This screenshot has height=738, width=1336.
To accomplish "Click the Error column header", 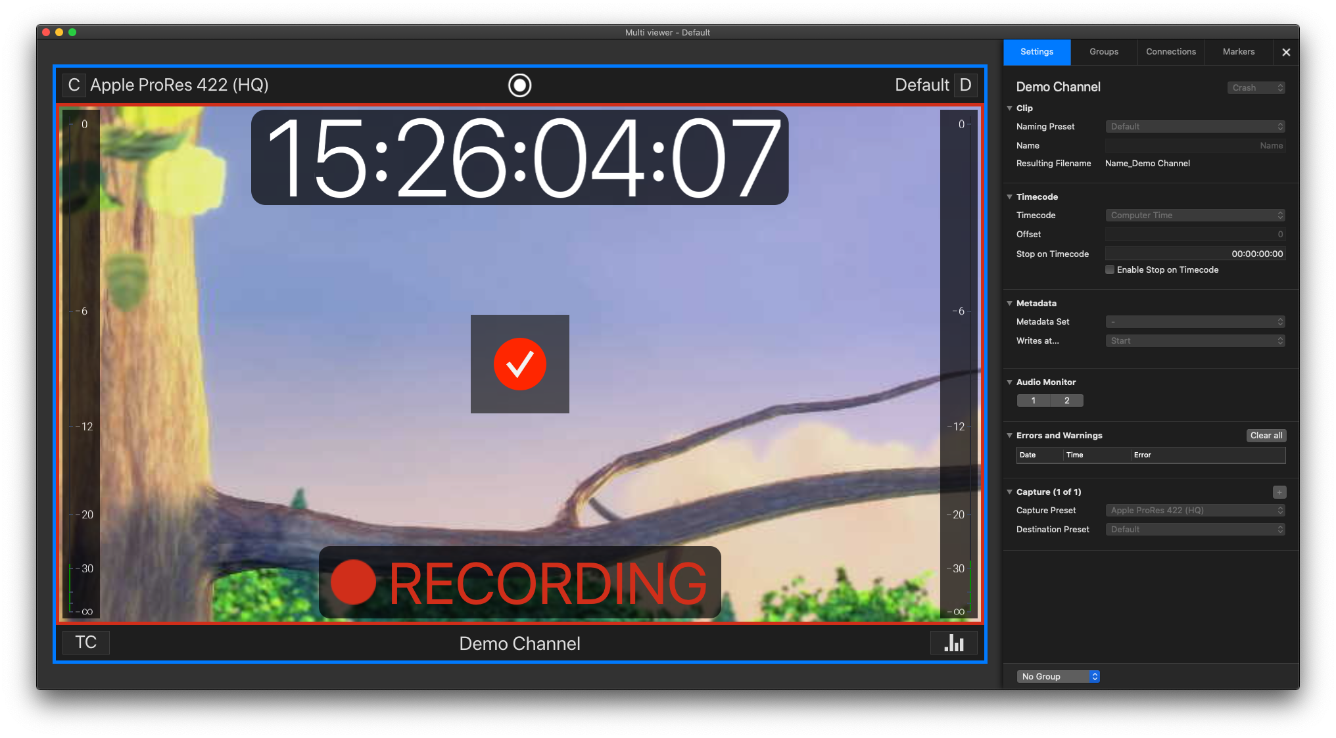I will click(1208, 455).
